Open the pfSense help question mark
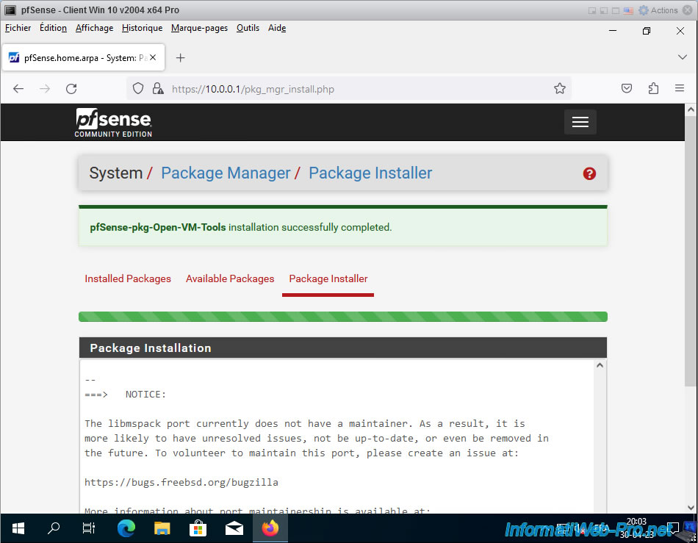698x543 pixels. point(589,173)
